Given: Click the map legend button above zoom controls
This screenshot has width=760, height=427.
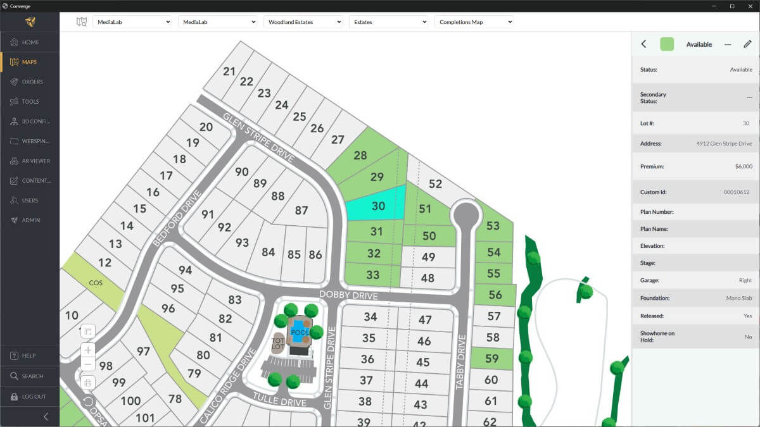Looking at the screenshot, I should pyautogui.click(x=88, y=331).
